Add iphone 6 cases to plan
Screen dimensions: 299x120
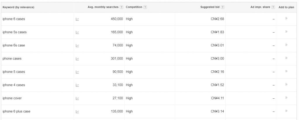click(x=286, y=19)
